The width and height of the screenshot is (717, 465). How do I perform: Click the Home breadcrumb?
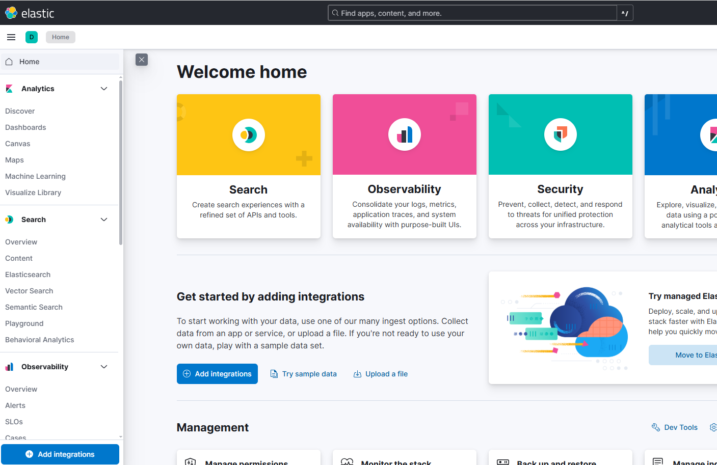point(61,37)
